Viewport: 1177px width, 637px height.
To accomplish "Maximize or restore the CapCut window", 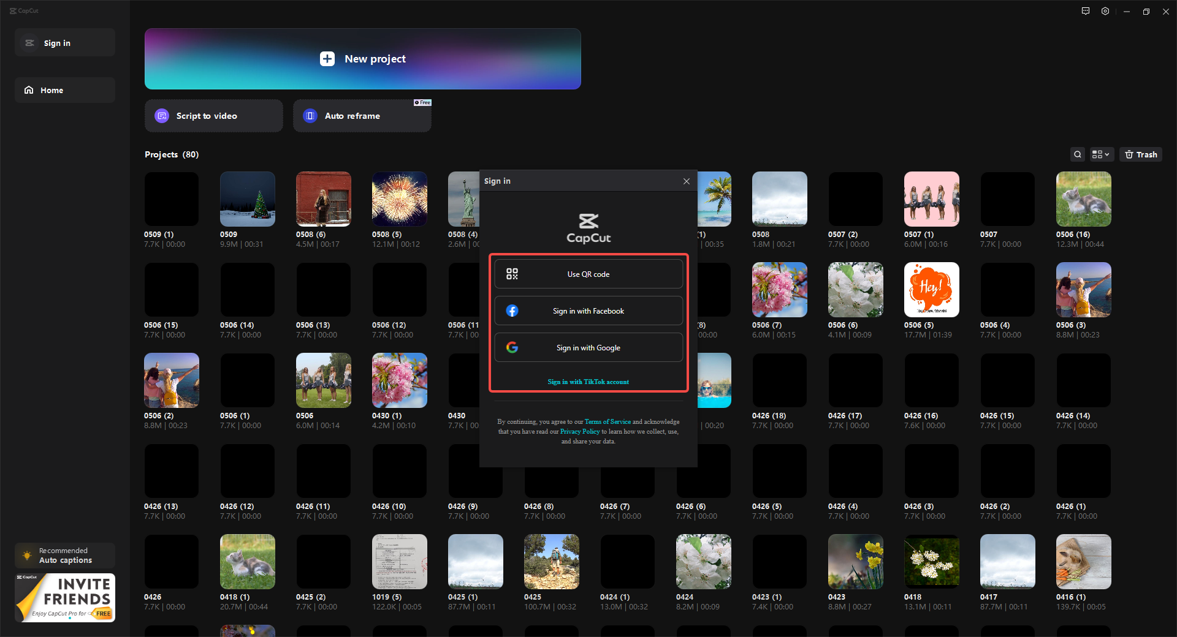I will point(1146,11).
